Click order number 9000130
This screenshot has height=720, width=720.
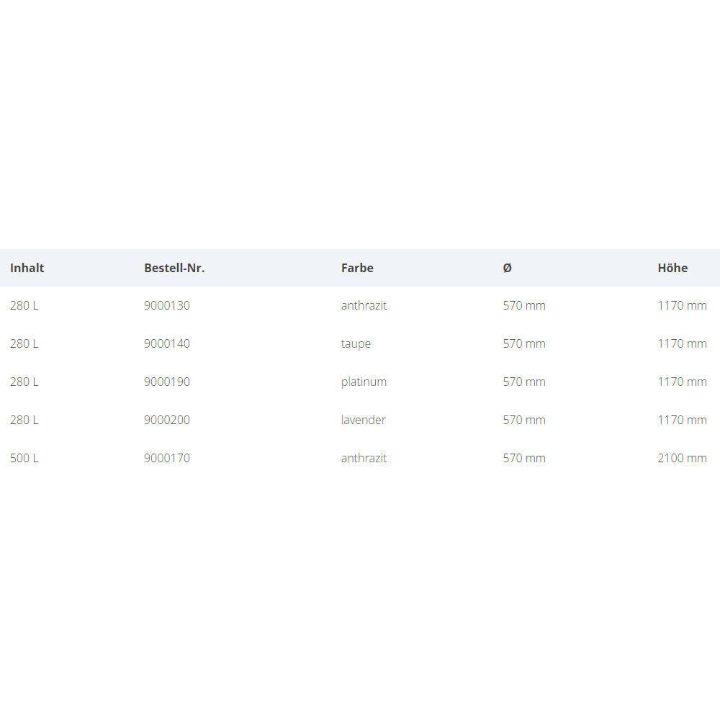tap(167, 305)
